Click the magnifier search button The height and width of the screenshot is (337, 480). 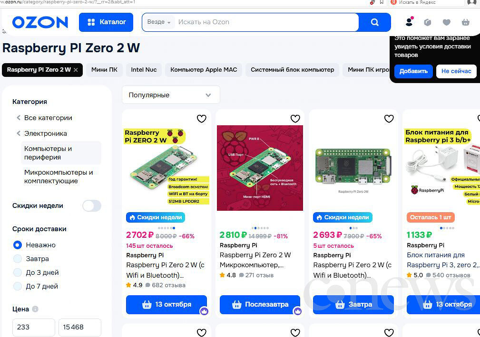tap(374, 22)
